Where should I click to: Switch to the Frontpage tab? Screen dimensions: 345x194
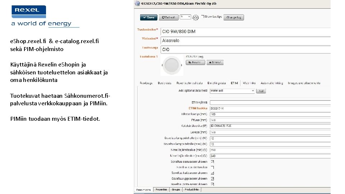[x=146, y=83]
